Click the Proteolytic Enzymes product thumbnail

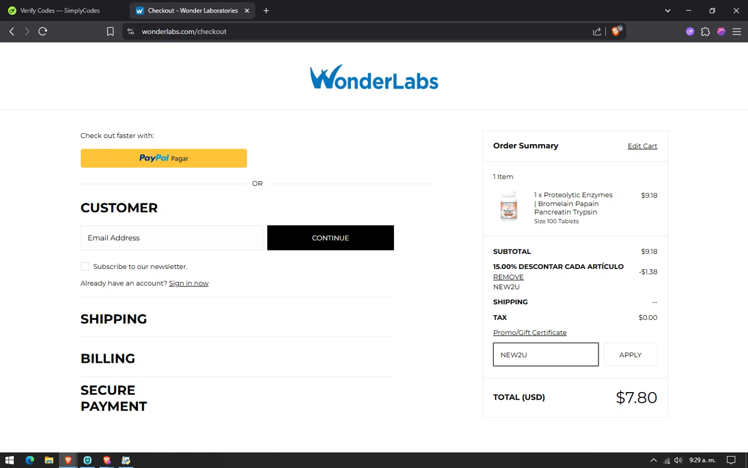(509, 206)
